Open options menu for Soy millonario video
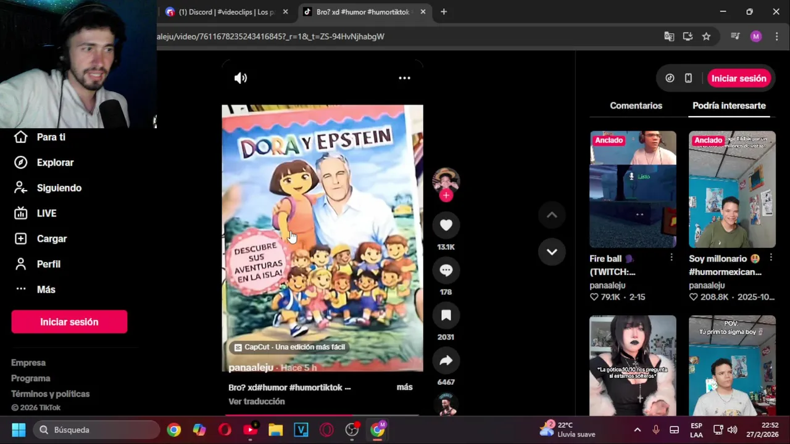This screenshot has width=790, height=444. tap(771, 258)
